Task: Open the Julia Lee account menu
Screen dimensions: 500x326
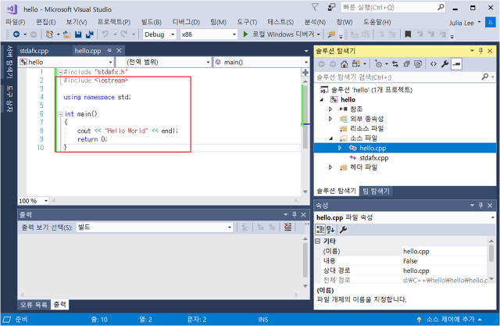Action: click(x=465, y=23)
